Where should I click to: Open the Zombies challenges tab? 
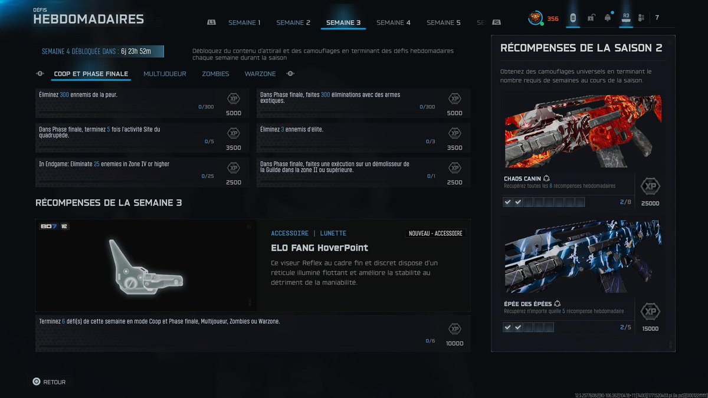[x=215, y=74]
